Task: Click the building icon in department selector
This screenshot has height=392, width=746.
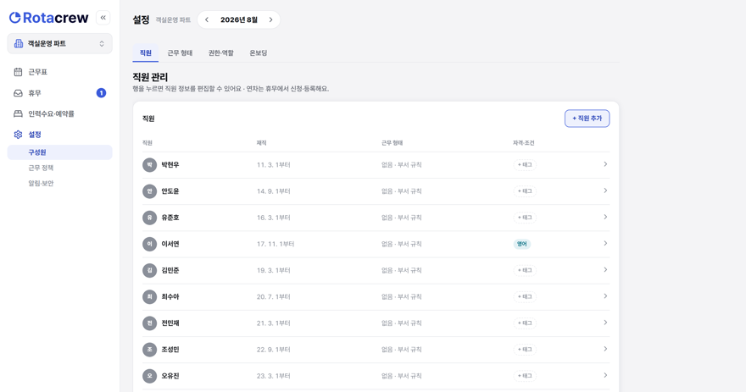Action: click(19, 44)
